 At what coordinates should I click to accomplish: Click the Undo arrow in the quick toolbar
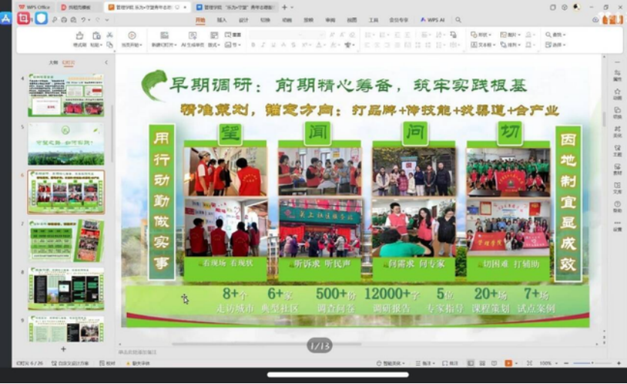(83, 20)
